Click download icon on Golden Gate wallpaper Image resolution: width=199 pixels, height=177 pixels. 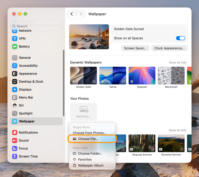pos(94,81)
